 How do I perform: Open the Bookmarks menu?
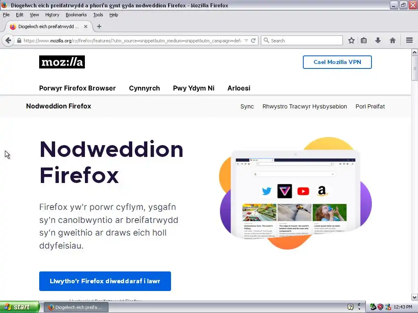[76, 15]
